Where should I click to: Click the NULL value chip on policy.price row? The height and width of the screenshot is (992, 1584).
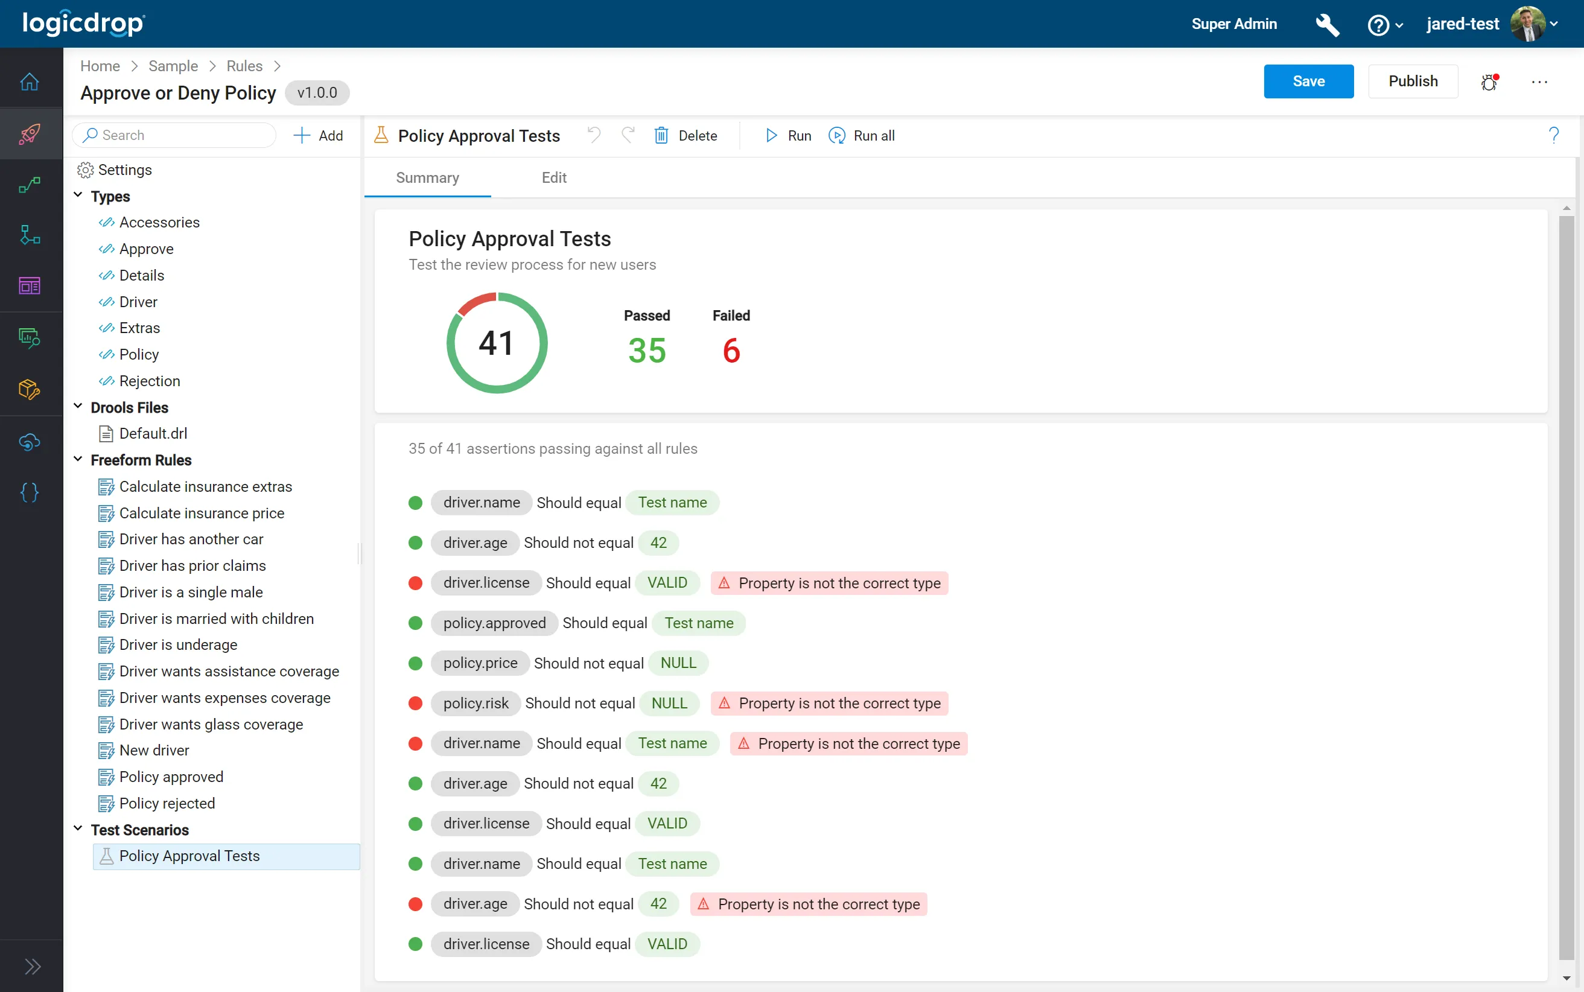point(678,663)
